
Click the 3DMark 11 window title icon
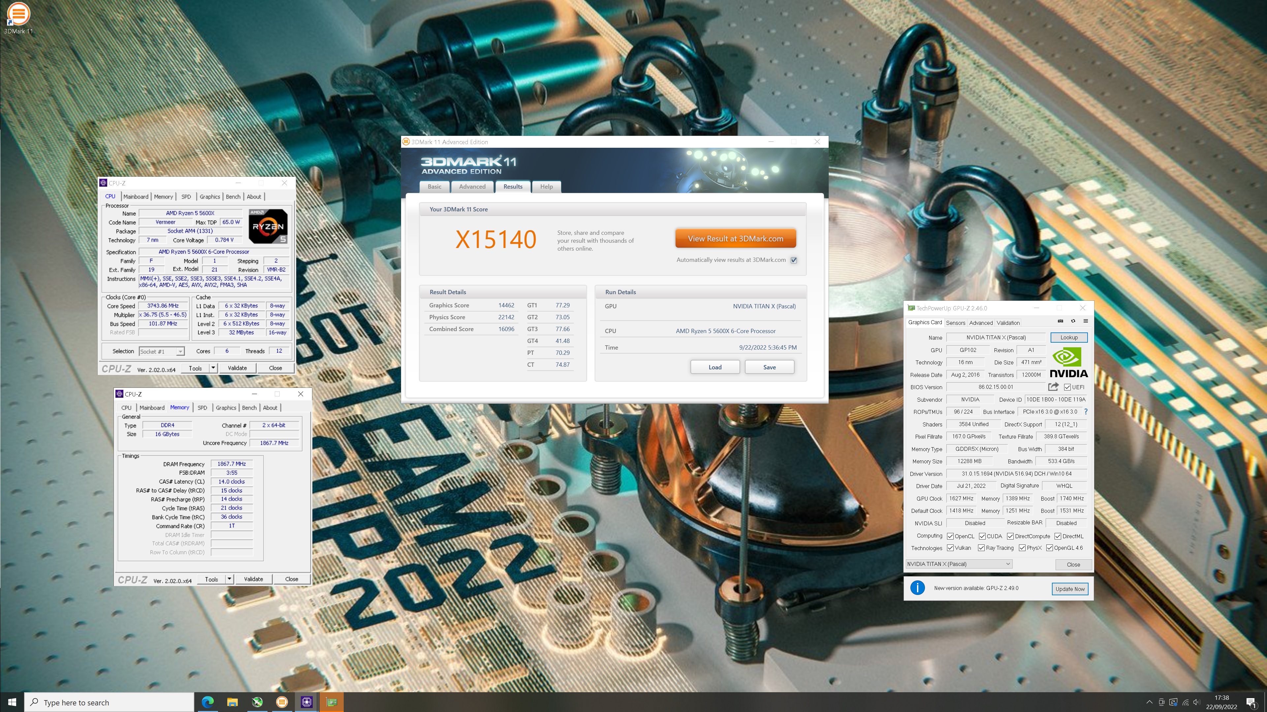(x=406, y=141)
